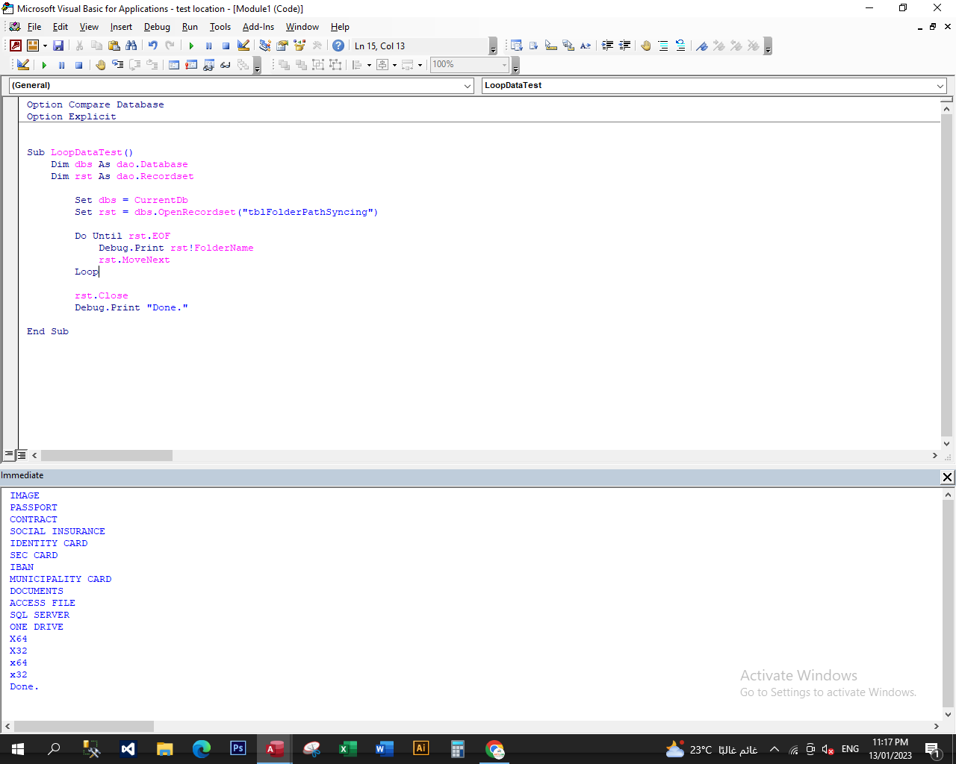Open the Object Browser icon
Viewport: 956px width, 764px height.
tap(299, 46)
